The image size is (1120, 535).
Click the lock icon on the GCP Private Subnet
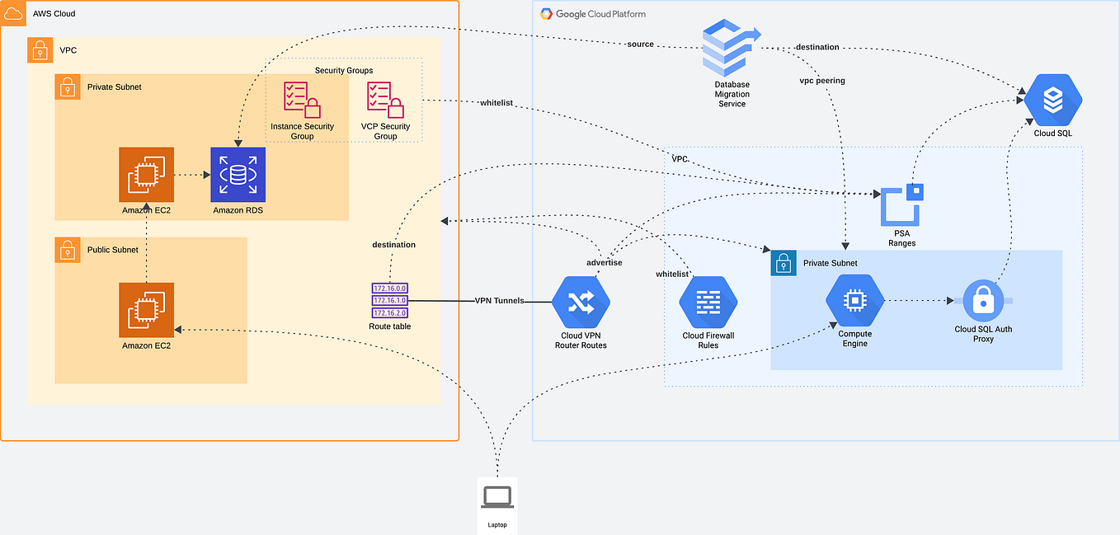click(x=783, y=262)
